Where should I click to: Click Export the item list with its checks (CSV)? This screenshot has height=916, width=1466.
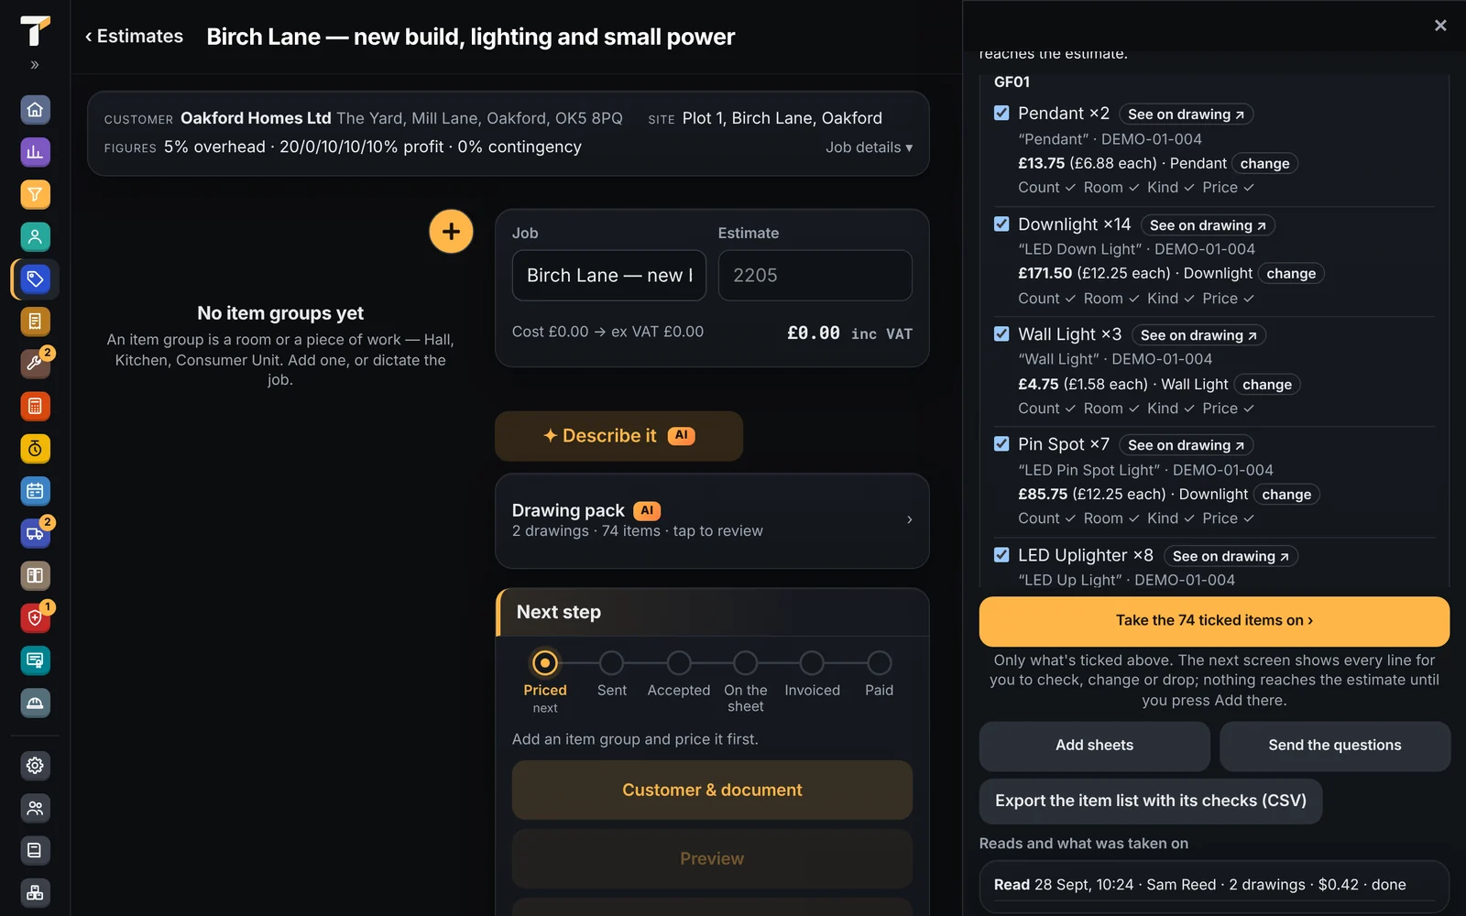[x=1151, y=801]
